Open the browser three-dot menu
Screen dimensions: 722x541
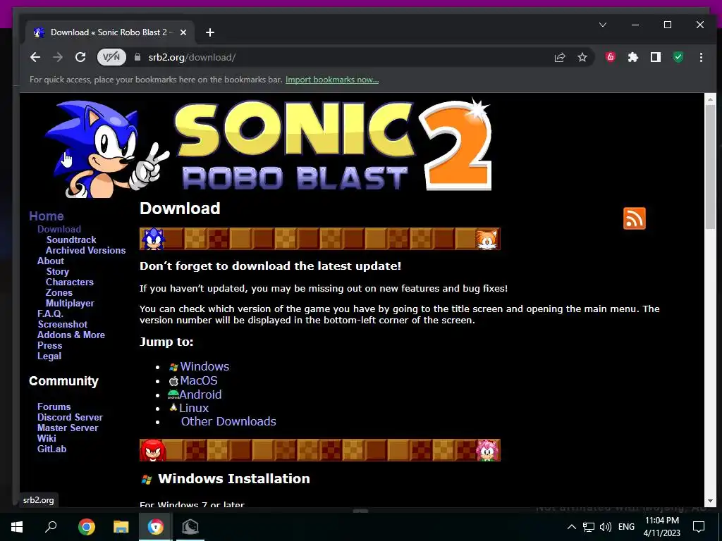[701, 57]
